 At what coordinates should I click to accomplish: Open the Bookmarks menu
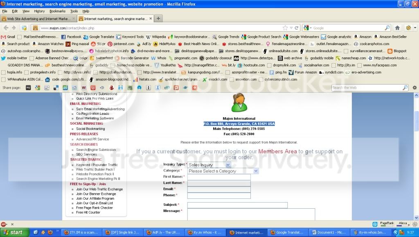(x=57, y=11)
